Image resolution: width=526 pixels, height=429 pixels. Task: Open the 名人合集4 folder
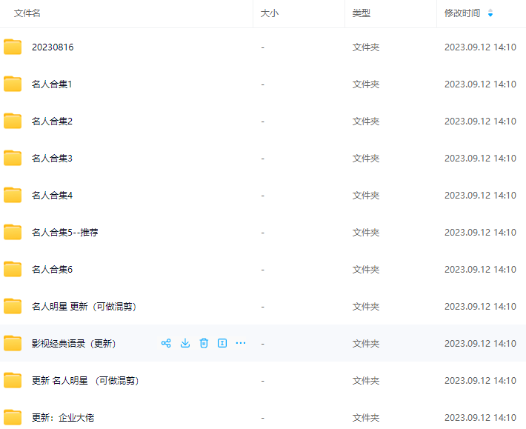pyautogui.click(x=52, y=196)
